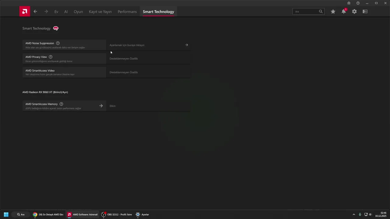Toggle the sidebar panel icon
This screenshot has width=390, height=219.
click(x=365, y=12)
